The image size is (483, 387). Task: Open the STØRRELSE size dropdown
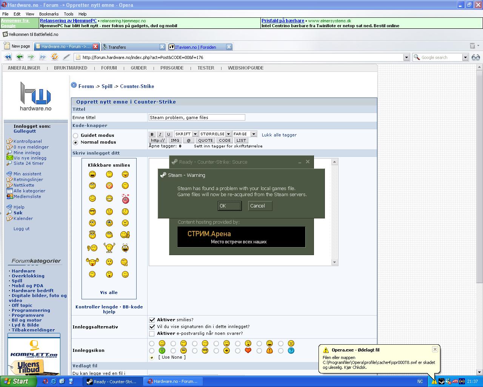[x=215, y=134]
